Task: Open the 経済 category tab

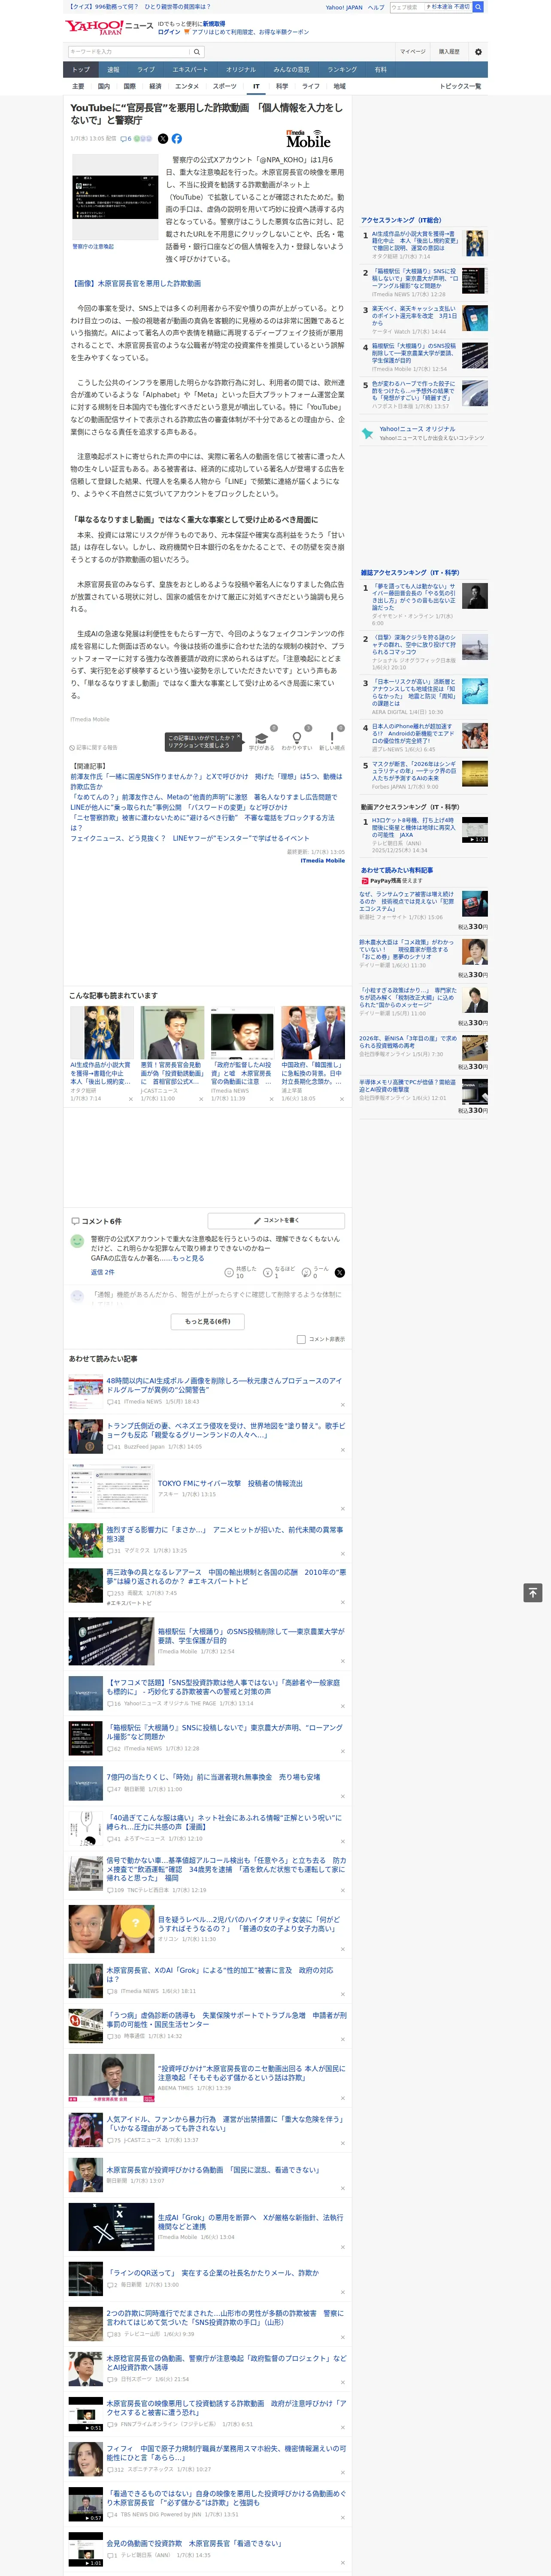Action: coord(155,86)
